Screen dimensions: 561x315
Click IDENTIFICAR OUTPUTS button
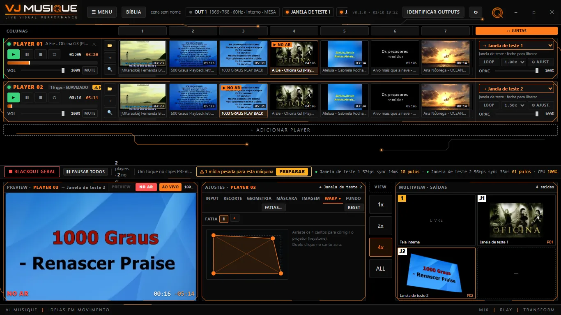click(x=433, y=12)
